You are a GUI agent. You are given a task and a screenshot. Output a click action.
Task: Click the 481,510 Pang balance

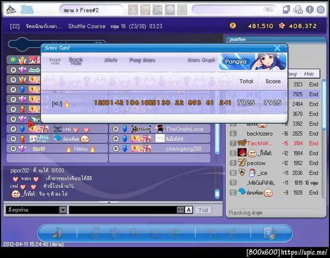[260, 26]
